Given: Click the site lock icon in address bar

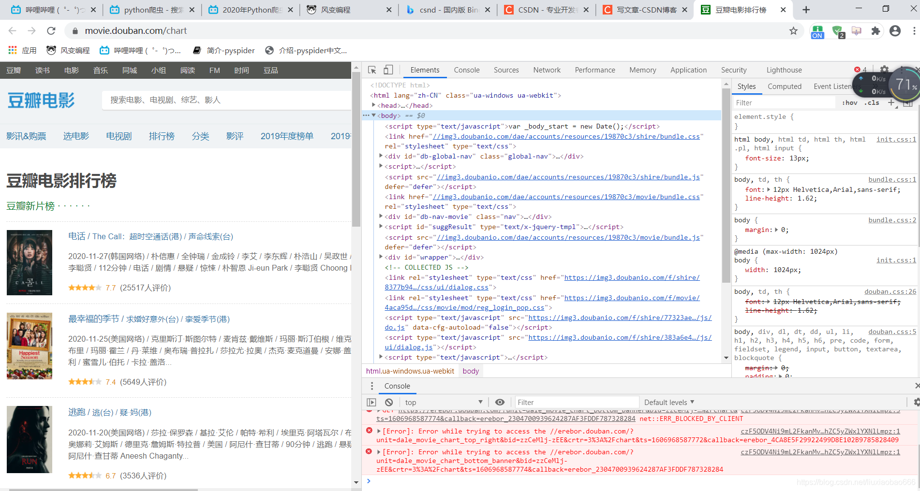Looking at the screenshot, I should point(75,31).
